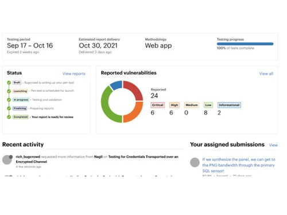Open View link beside assigned submissions
287x215 pixels.
273,145
